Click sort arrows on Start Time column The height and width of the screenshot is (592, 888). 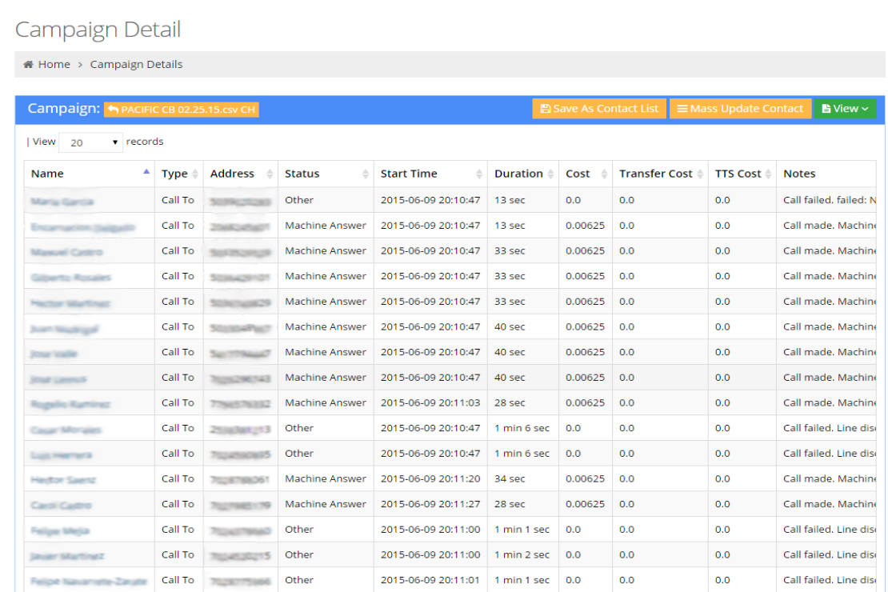[x=479, y=174]
